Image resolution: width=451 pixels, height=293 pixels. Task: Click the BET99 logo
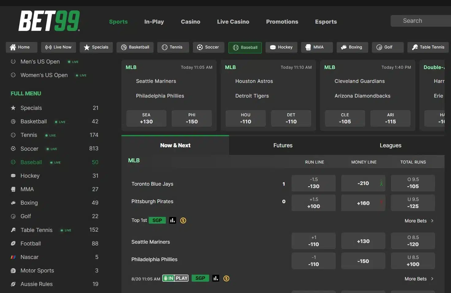coord(49,21)
